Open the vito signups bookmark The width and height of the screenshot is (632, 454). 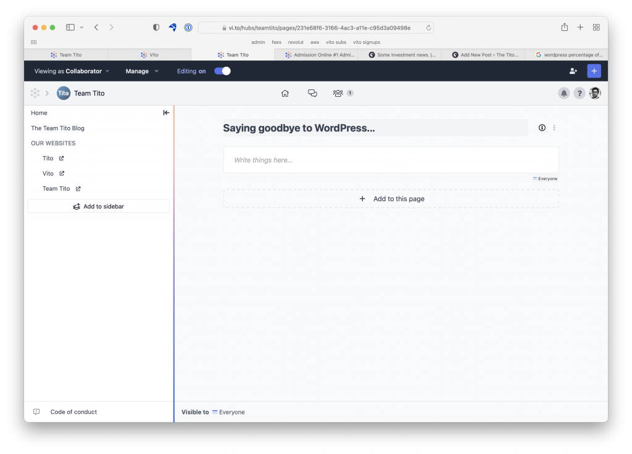367,43
